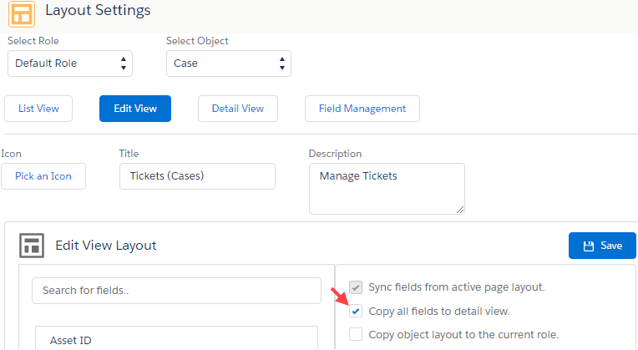The width and height of the screenshot is (638, 350).
Task: Click the Edit View Layout panel icon
Action: (x=32, y=246)
